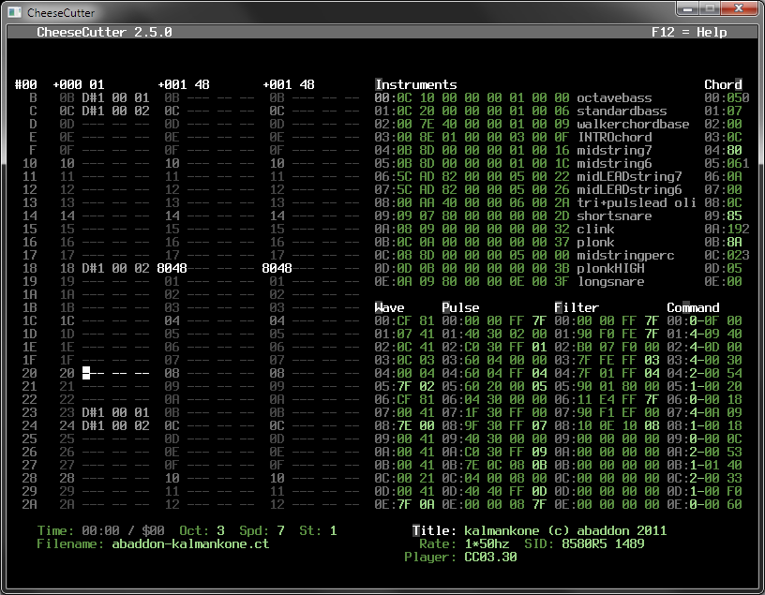Viewport: 765px width, 595px height.
Task: Focus the Chord table header
Action: point(723,84)
